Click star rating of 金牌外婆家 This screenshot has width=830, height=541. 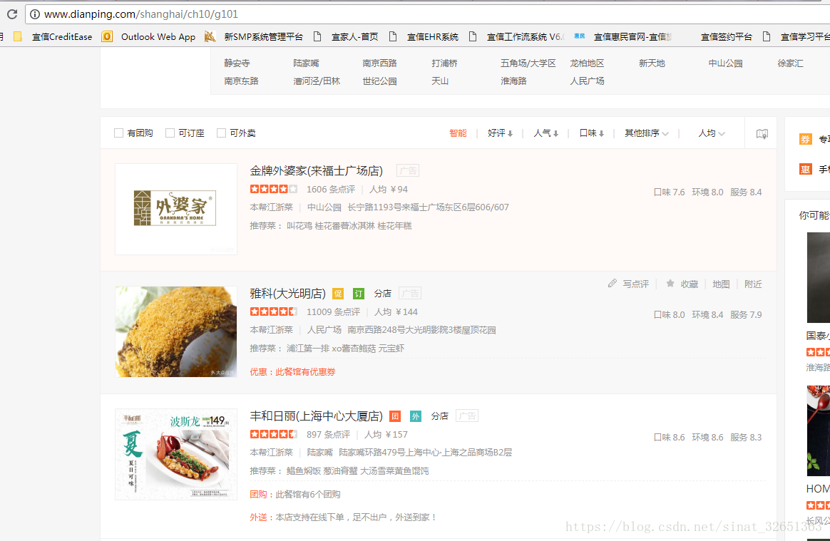pos(274,189)
